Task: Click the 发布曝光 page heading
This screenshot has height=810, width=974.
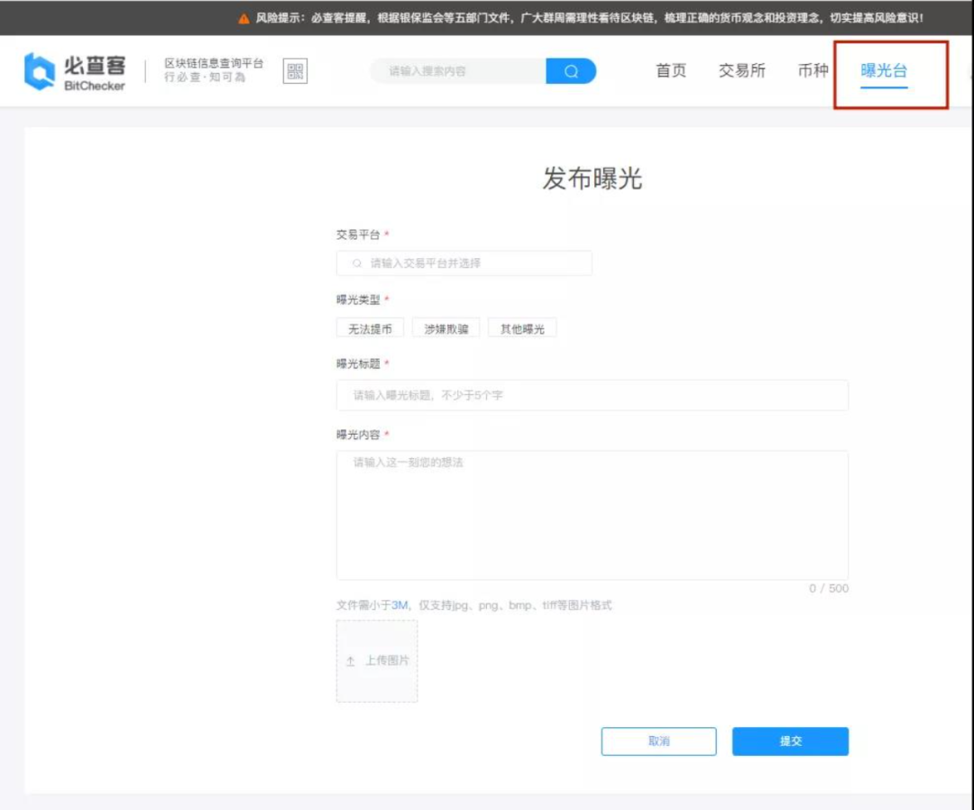Action: point(592,179)
